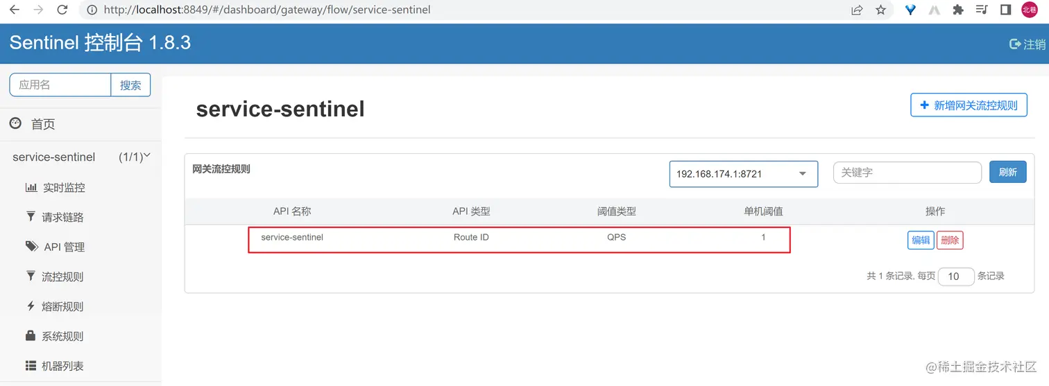The width and height of the screenshot is (1049, 386).
Task: Click QPS threshold type cell
Action: click(616, 237)
